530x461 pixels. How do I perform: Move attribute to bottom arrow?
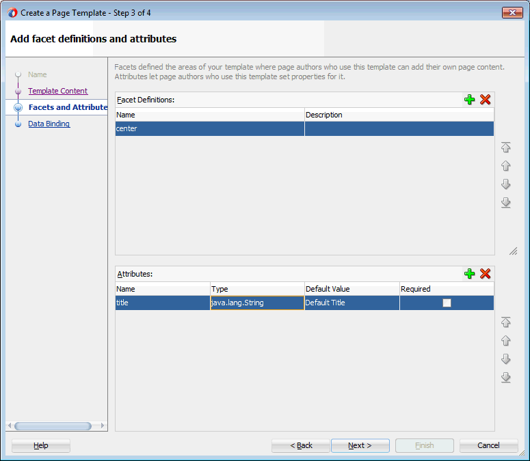tap(505, 378)
